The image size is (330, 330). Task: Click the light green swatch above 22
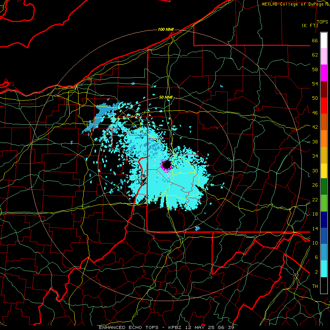324,203
